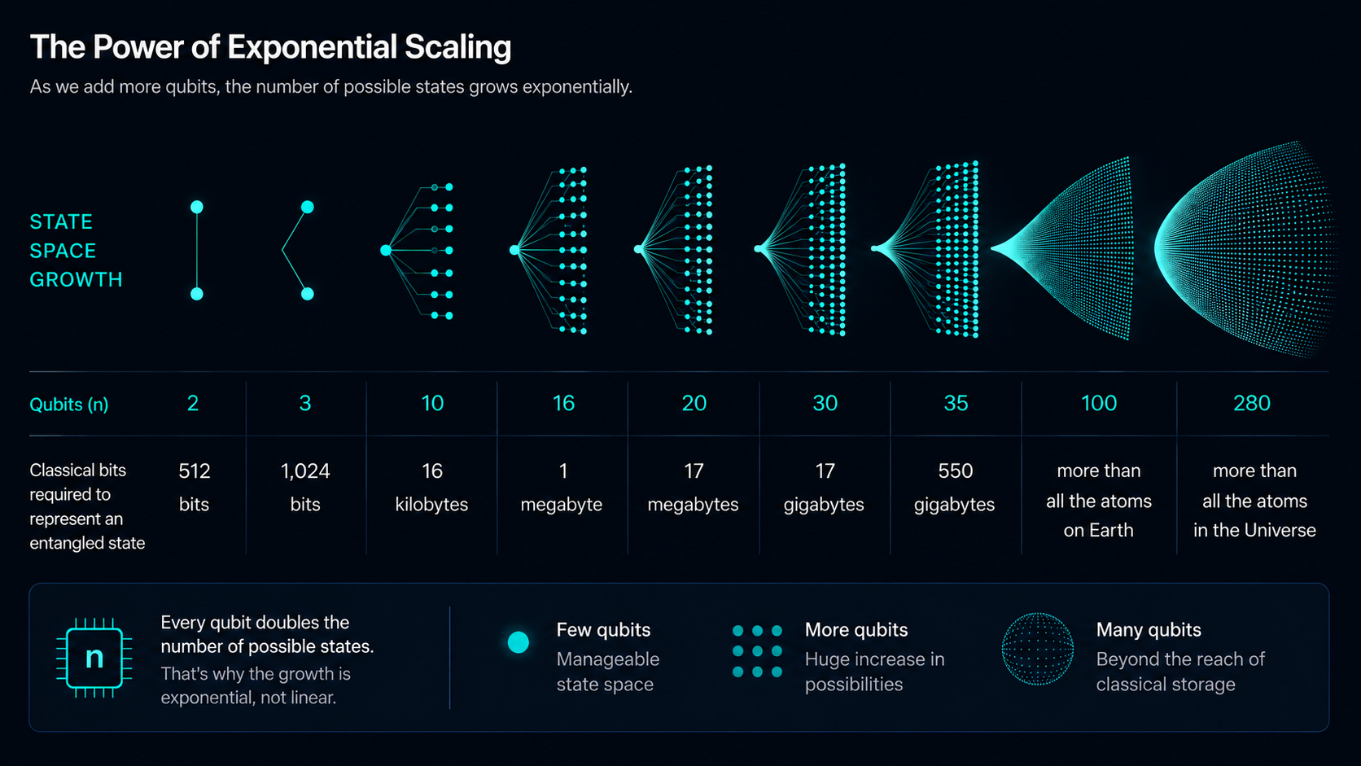This screenshot has width=1361, height=766.
Task: Click the STATE SPACE GROWTH label
Action: 76,251
